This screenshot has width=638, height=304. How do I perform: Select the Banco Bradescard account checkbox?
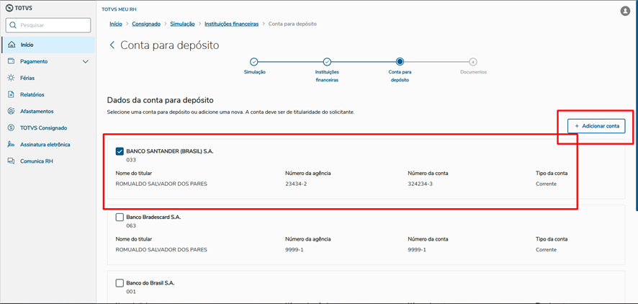120,218
